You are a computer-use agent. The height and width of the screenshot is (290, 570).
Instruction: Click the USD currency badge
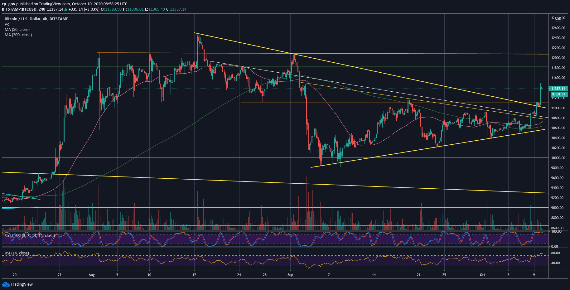coord(558,18)
